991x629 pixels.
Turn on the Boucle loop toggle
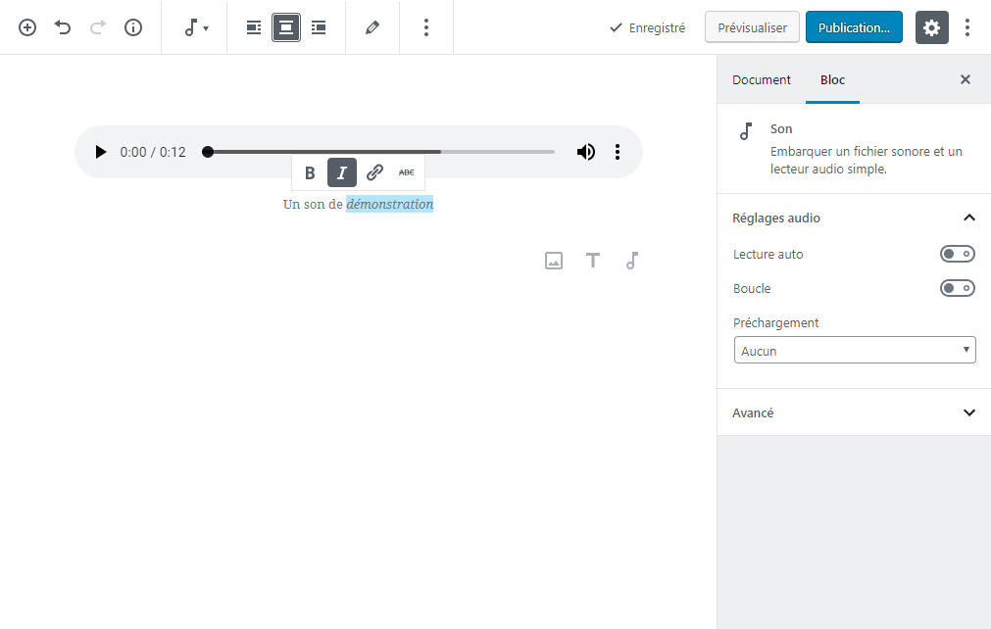point(957,288)
